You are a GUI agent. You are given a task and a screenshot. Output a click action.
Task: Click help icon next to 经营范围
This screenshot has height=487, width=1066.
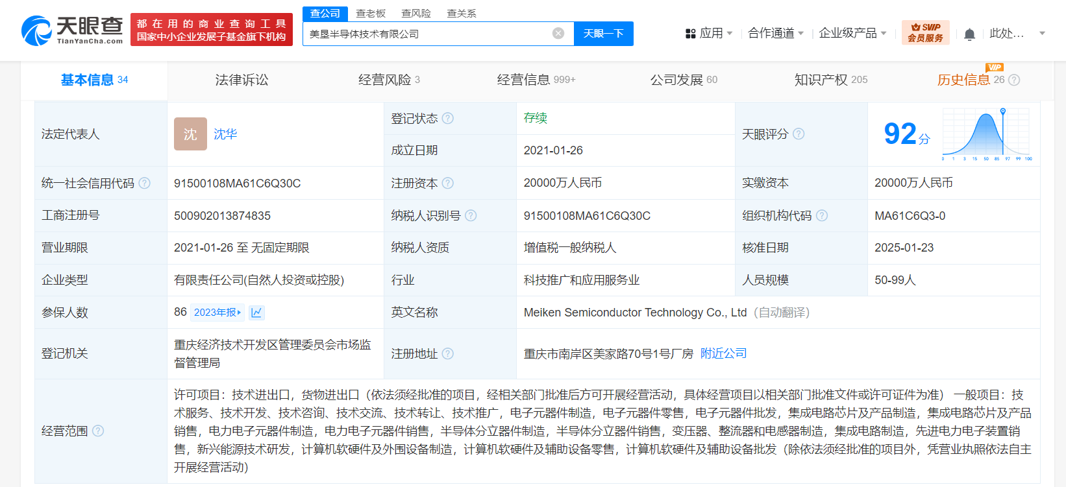pyautogui.click(x=98, y=431)
